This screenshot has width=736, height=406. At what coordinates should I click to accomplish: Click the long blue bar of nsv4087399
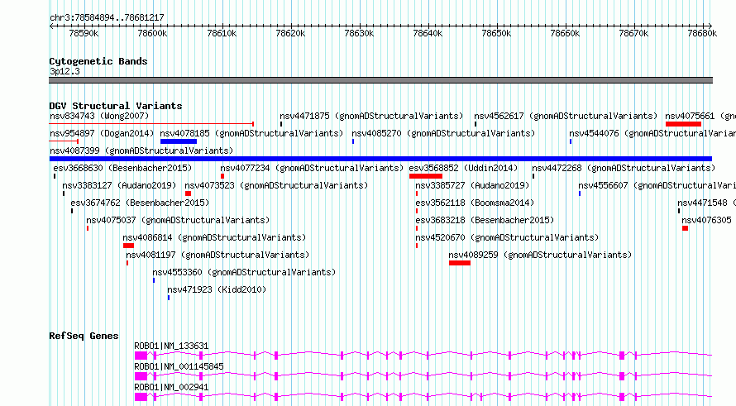coord(380,159)
